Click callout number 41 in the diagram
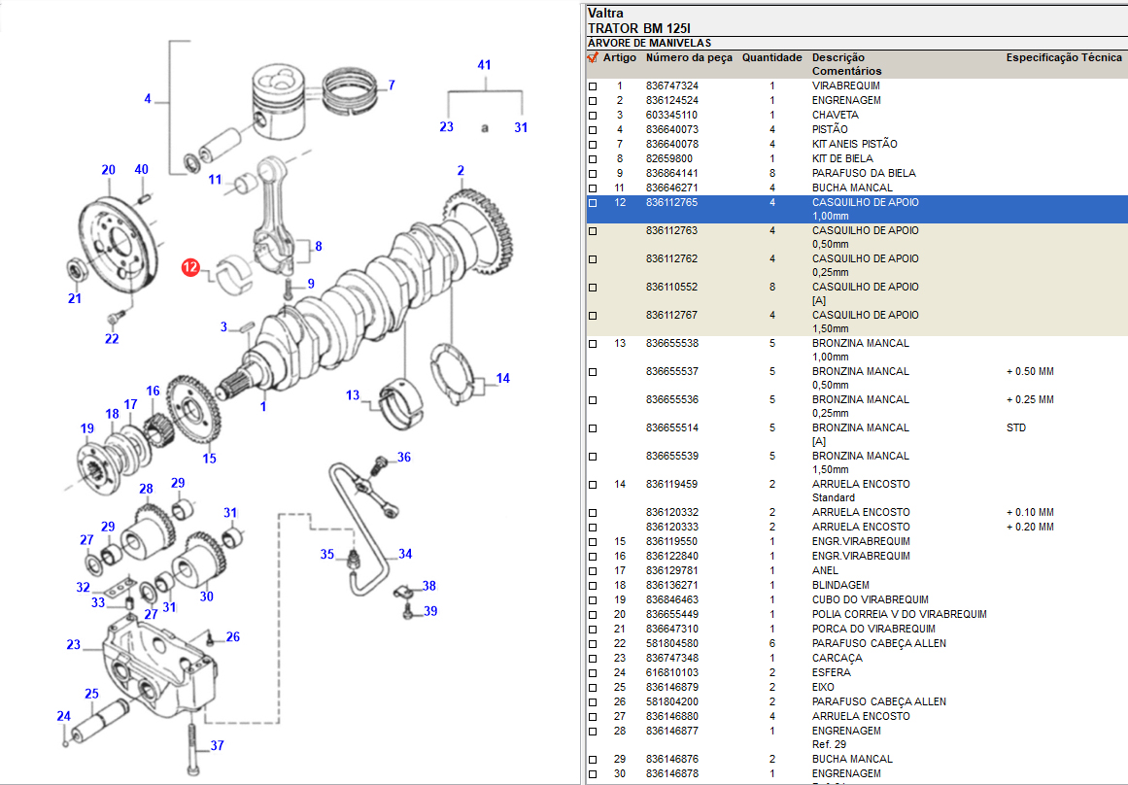Viewport: 1128px width, 785px height. click(484, 65)
